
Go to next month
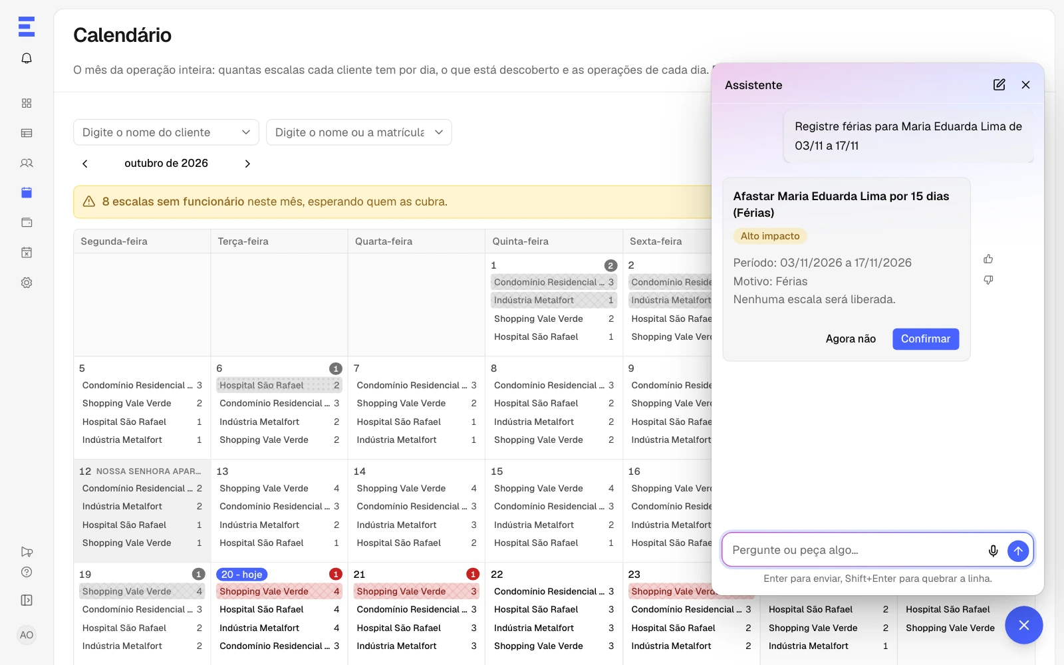247,164
